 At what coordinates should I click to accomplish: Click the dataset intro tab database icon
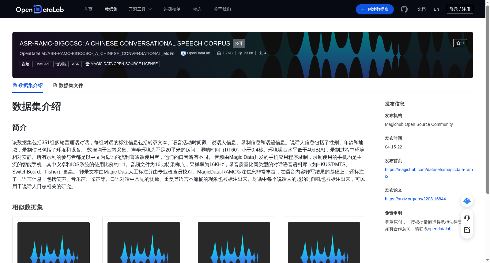click(14, 85)
